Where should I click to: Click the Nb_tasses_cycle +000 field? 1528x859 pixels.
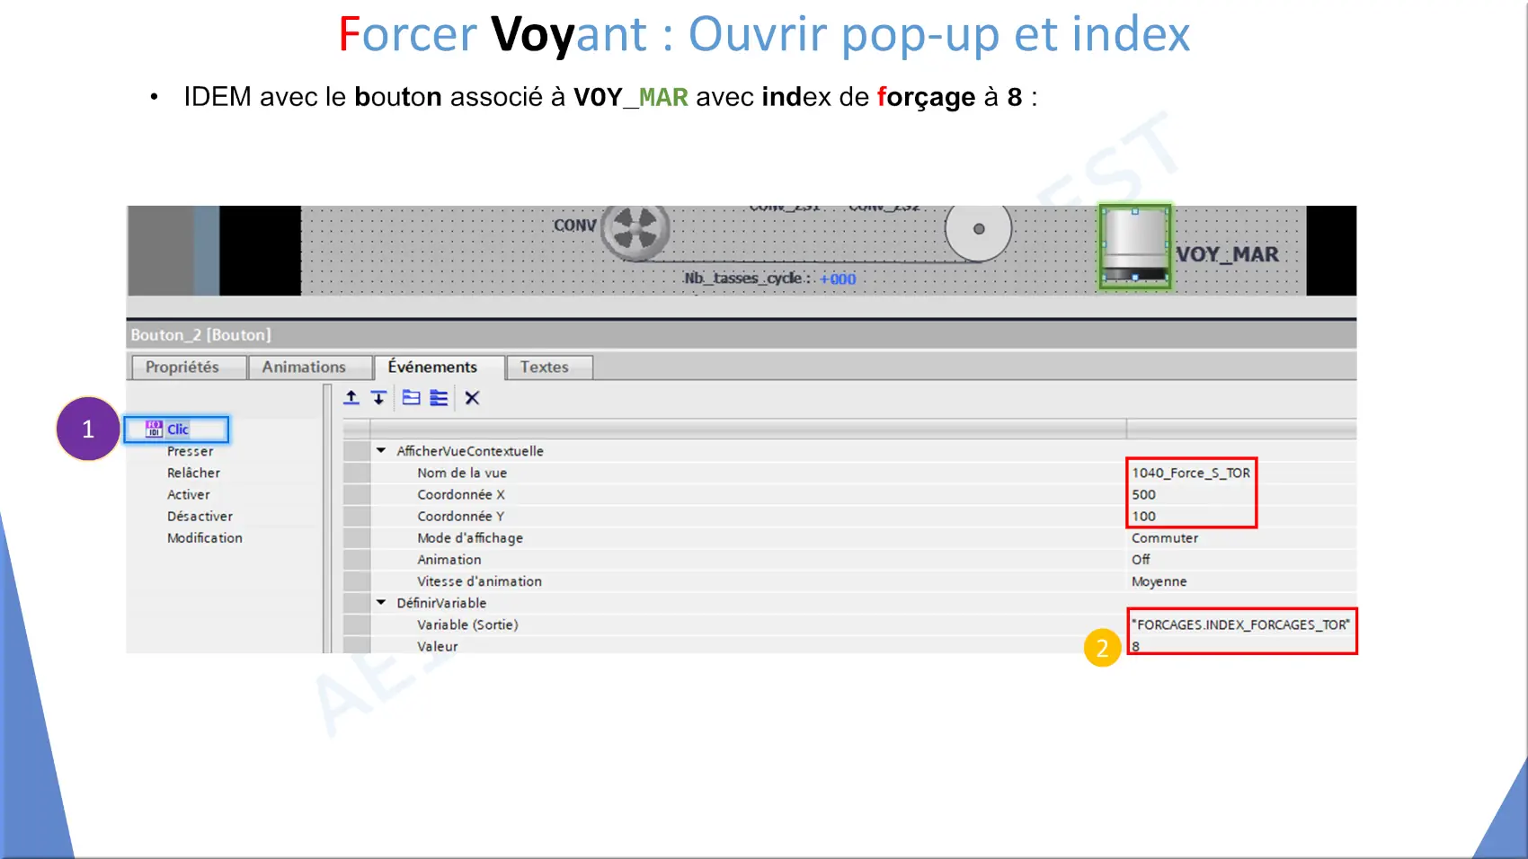[838, 279]
